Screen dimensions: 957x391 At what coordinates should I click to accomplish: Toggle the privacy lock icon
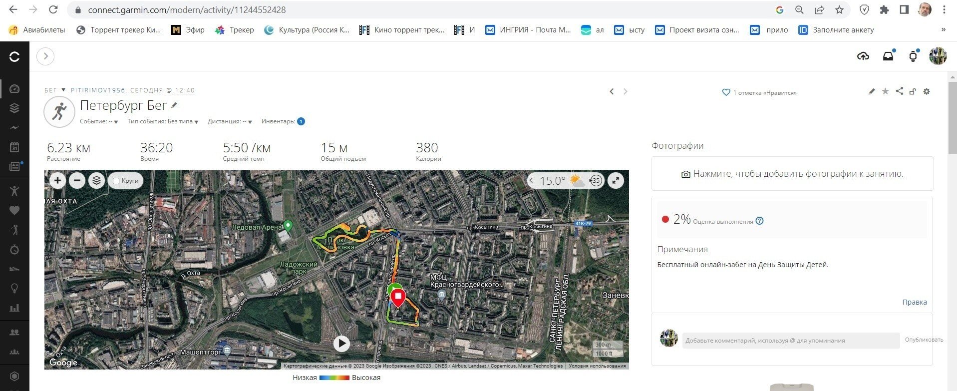913,91
